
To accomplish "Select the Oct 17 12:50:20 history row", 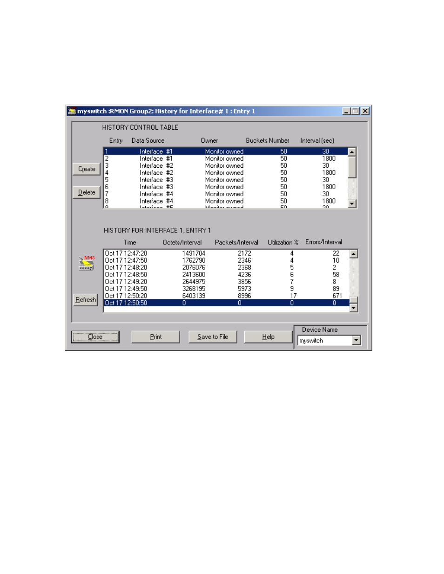I will coord(227,296).
